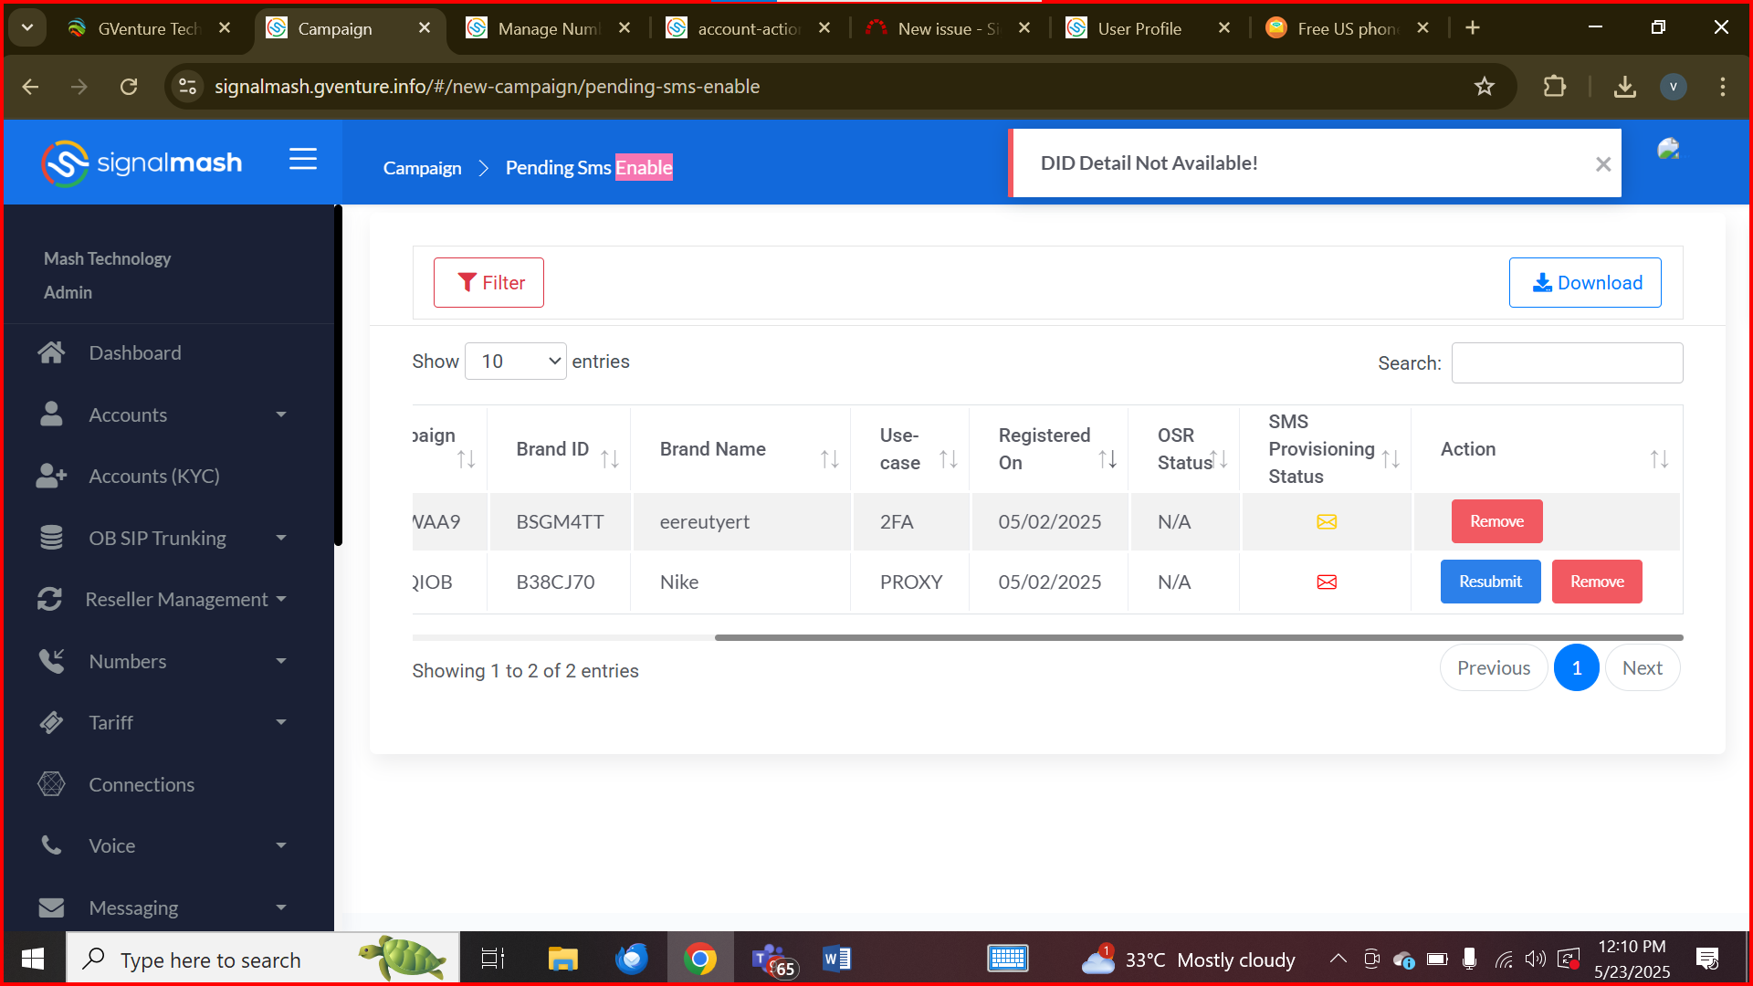
Task: Click Resubmit for the Nike brand
Action: coord(1490,582)
